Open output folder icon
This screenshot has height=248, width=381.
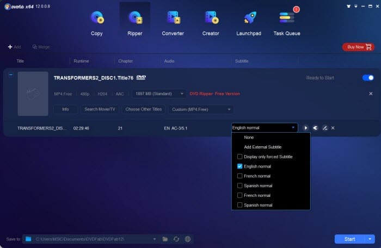click(x=165, y=239)
